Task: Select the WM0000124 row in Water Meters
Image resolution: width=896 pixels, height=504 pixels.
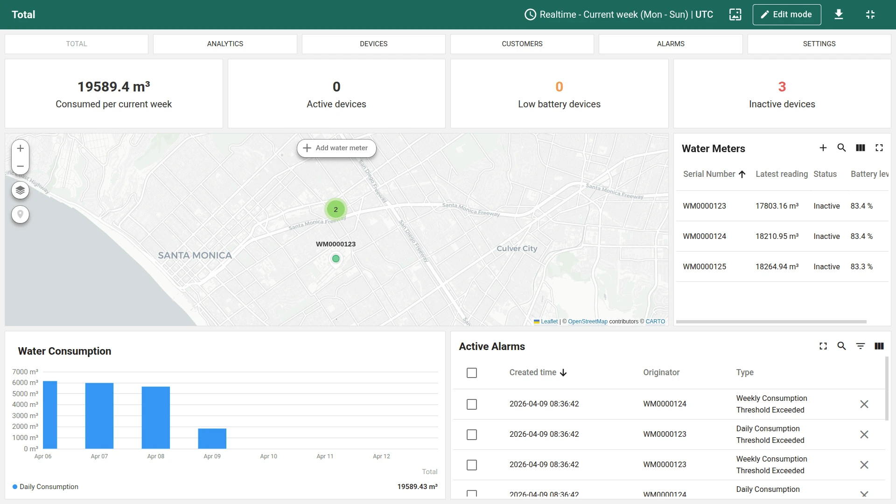Action: pyautogui.click(x=782, y=236)
